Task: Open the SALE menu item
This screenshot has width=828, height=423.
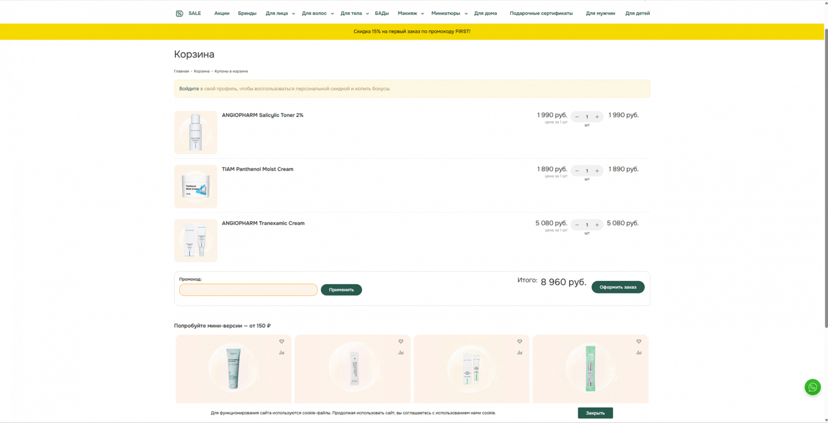Action: click(x=195, y=13)
